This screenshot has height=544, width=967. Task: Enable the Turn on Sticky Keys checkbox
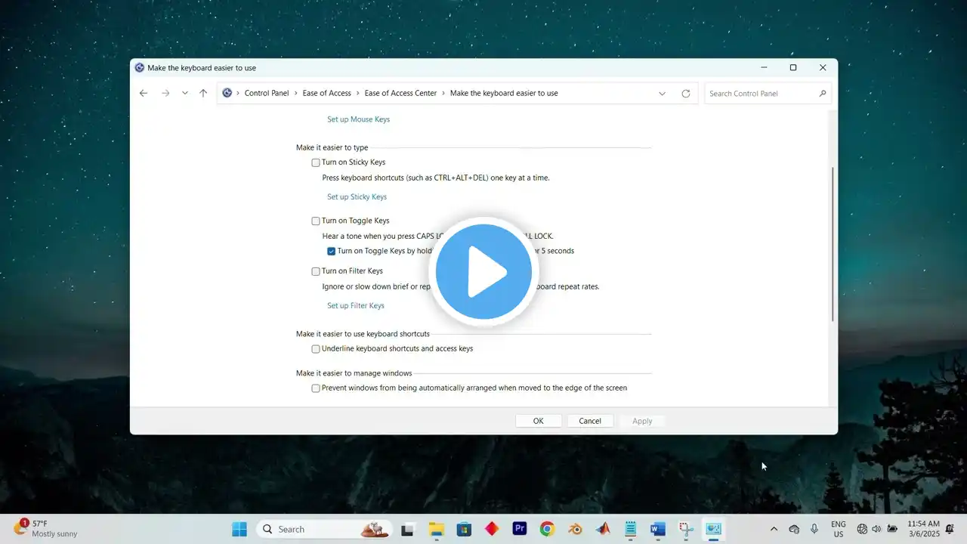[316, 162]
